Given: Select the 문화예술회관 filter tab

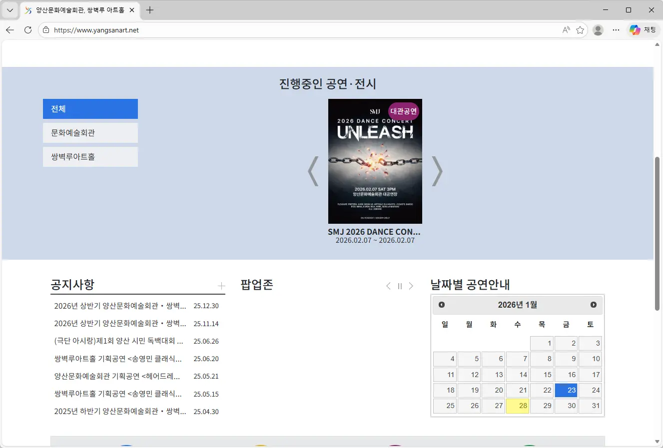Looking at the screenshot, I should coord(90,133).
